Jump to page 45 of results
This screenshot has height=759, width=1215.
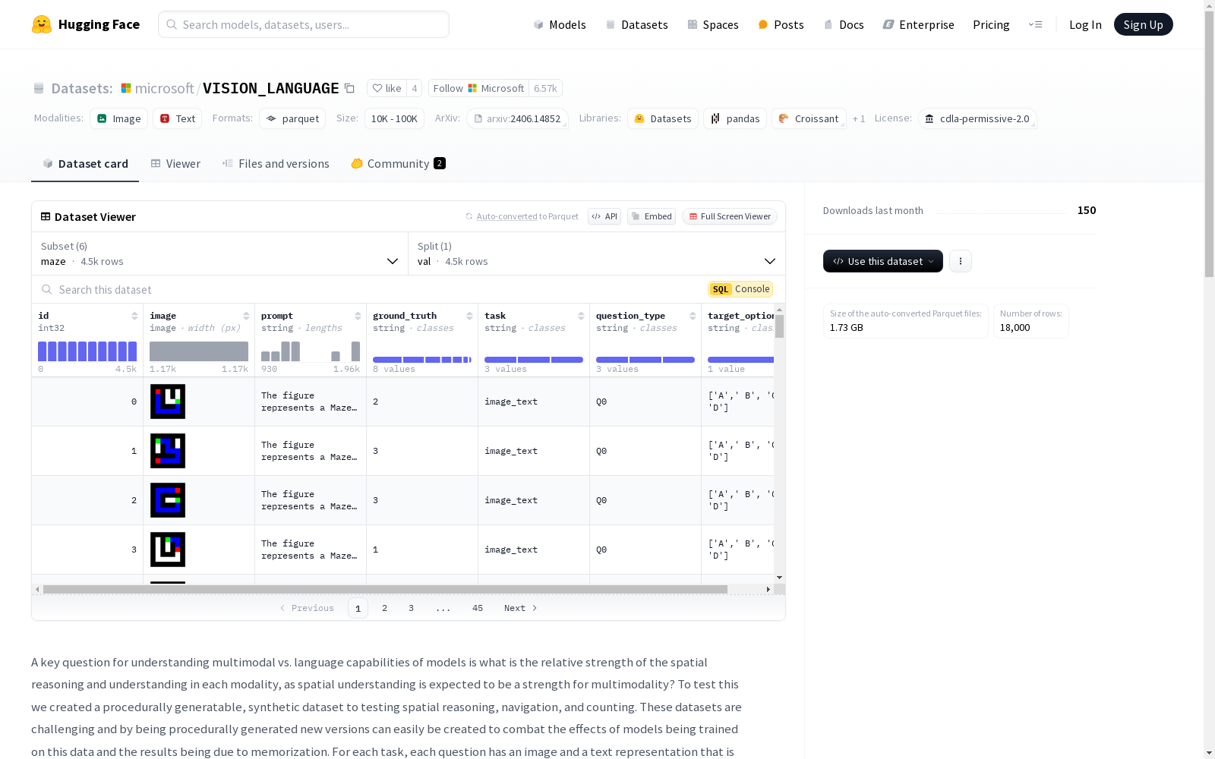[478, 608]
